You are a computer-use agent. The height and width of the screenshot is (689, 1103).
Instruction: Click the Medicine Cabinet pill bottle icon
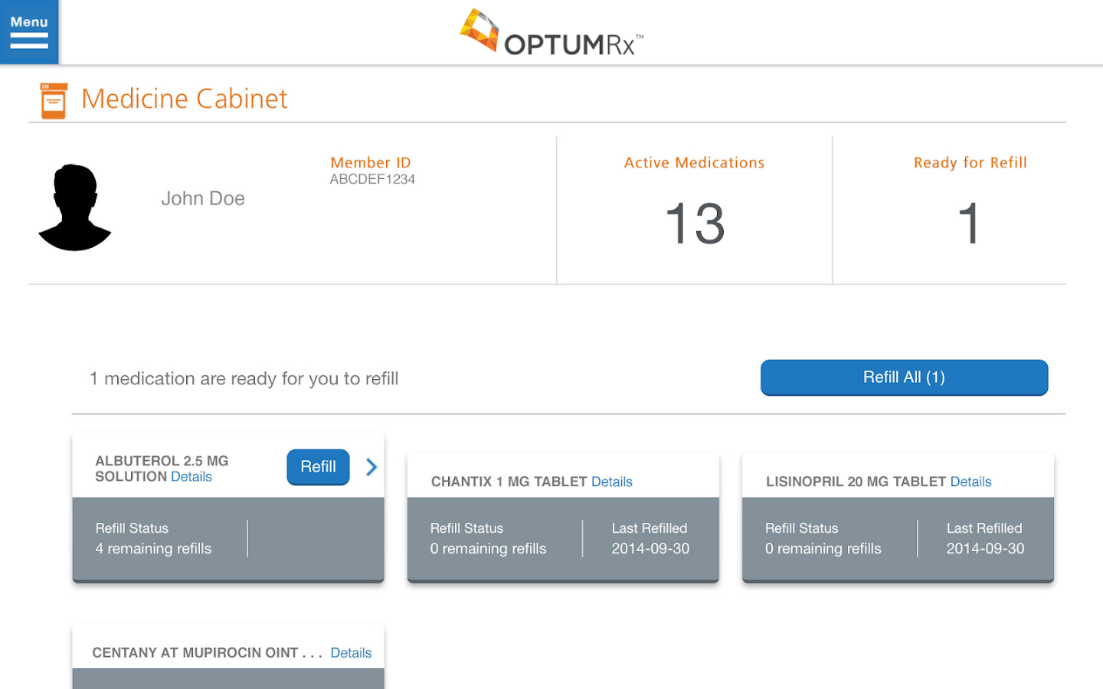click(x=54, y=100)
